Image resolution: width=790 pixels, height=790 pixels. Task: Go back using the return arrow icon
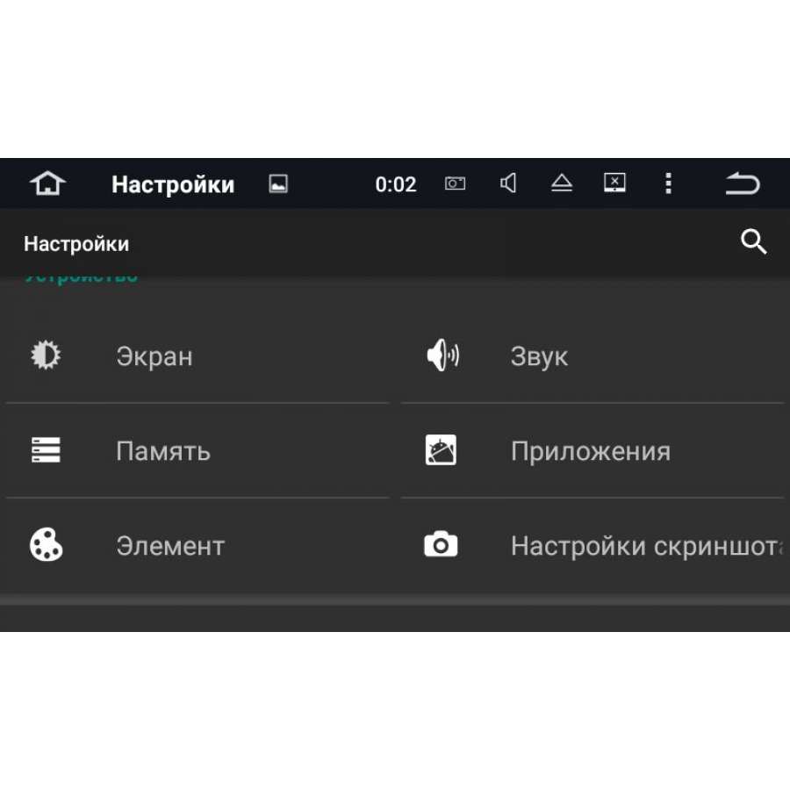coord(742,183)
